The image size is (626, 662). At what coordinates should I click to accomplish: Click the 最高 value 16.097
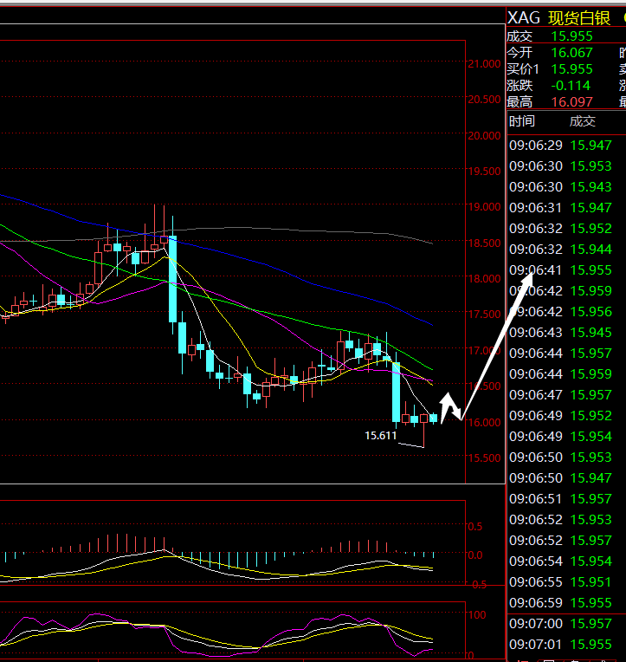pyautogui.click(x=571, y=102)
